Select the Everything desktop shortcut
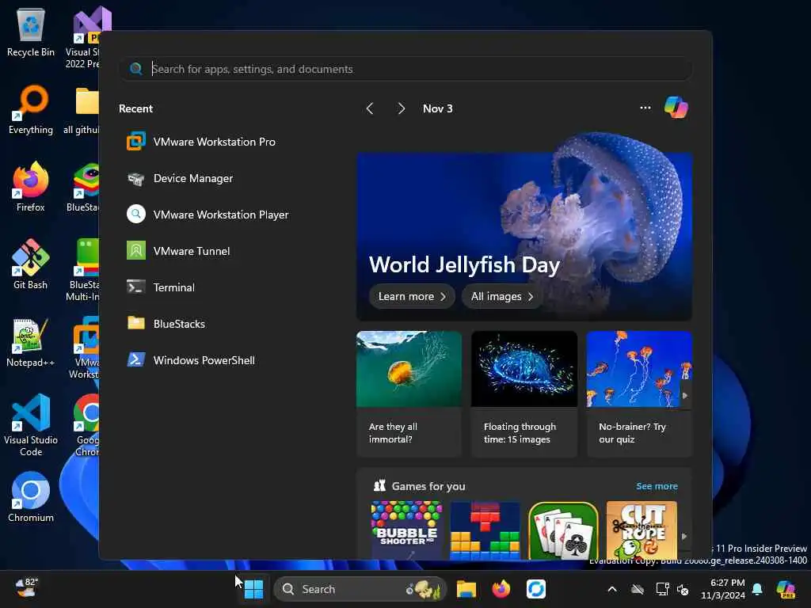 [x=31, y=109]
